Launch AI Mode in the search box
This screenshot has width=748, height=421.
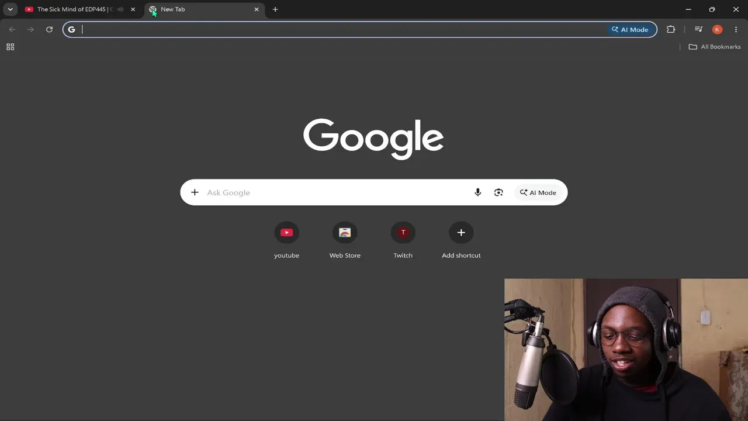(x=538, y=192)
